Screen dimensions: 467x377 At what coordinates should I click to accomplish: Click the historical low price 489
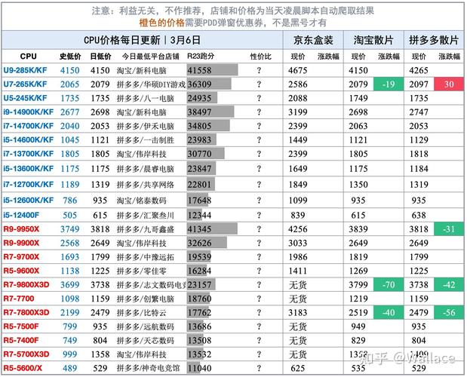click(70, 369)
